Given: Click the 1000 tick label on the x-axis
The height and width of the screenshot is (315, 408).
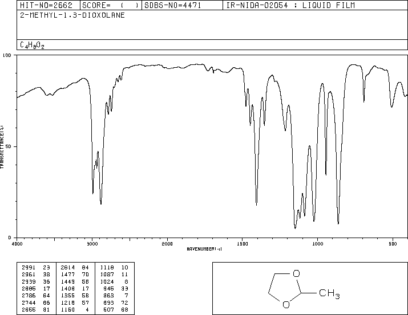Looking at the screenshot, I should click(317, 244).
